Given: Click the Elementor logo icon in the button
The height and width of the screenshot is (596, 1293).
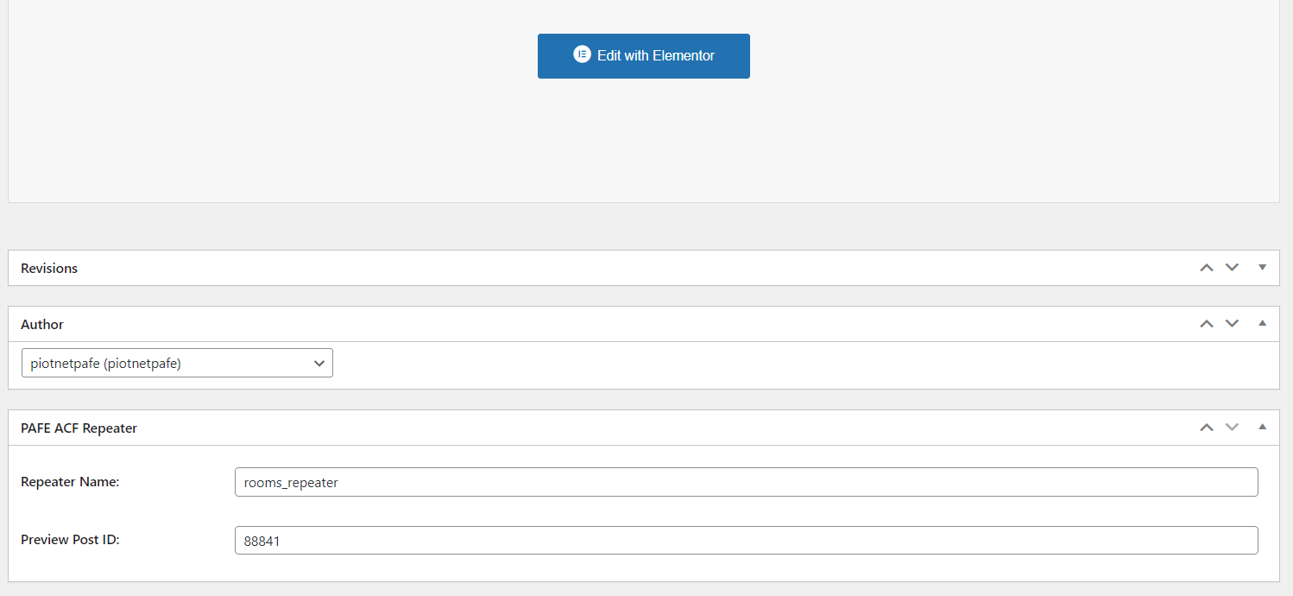Looking at the screenshot, I should click(x=582, y=54).
